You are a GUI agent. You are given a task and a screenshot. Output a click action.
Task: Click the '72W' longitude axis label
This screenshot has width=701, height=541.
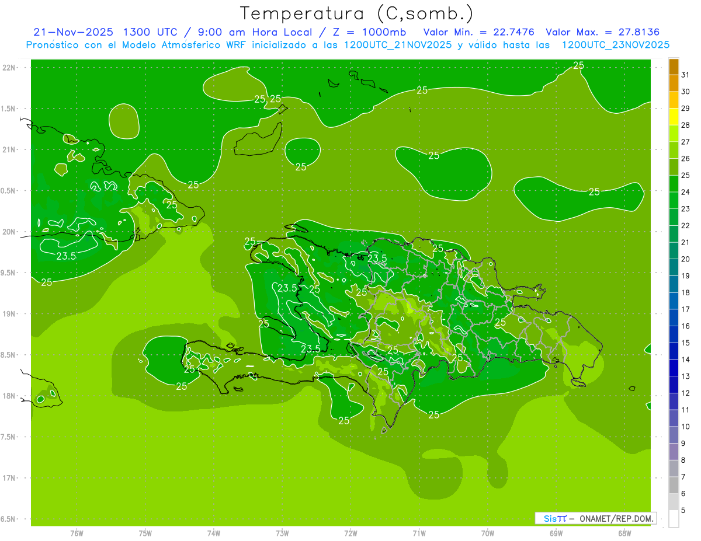point(350,533)
